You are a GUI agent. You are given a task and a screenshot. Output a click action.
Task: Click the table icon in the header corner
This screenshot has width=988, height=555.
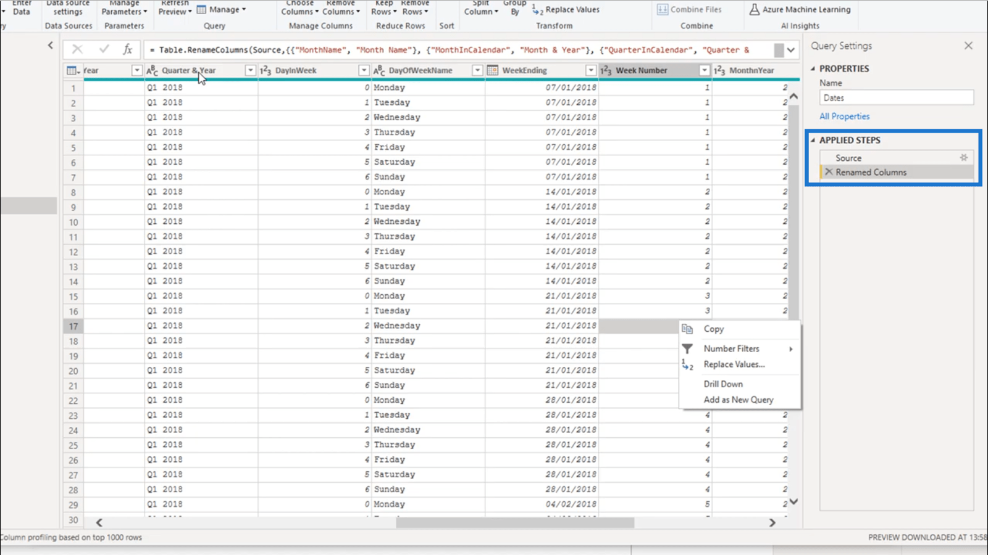(73, 70)
